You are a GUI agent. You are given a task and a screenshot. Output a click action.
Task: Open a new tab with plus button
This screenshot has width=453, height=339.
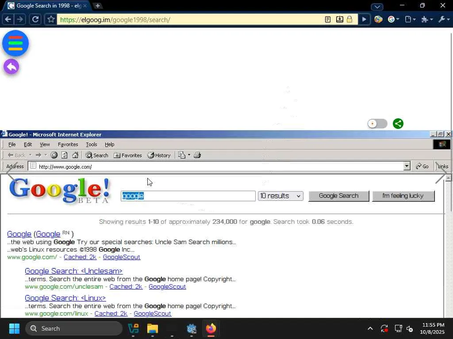(98, 5)
